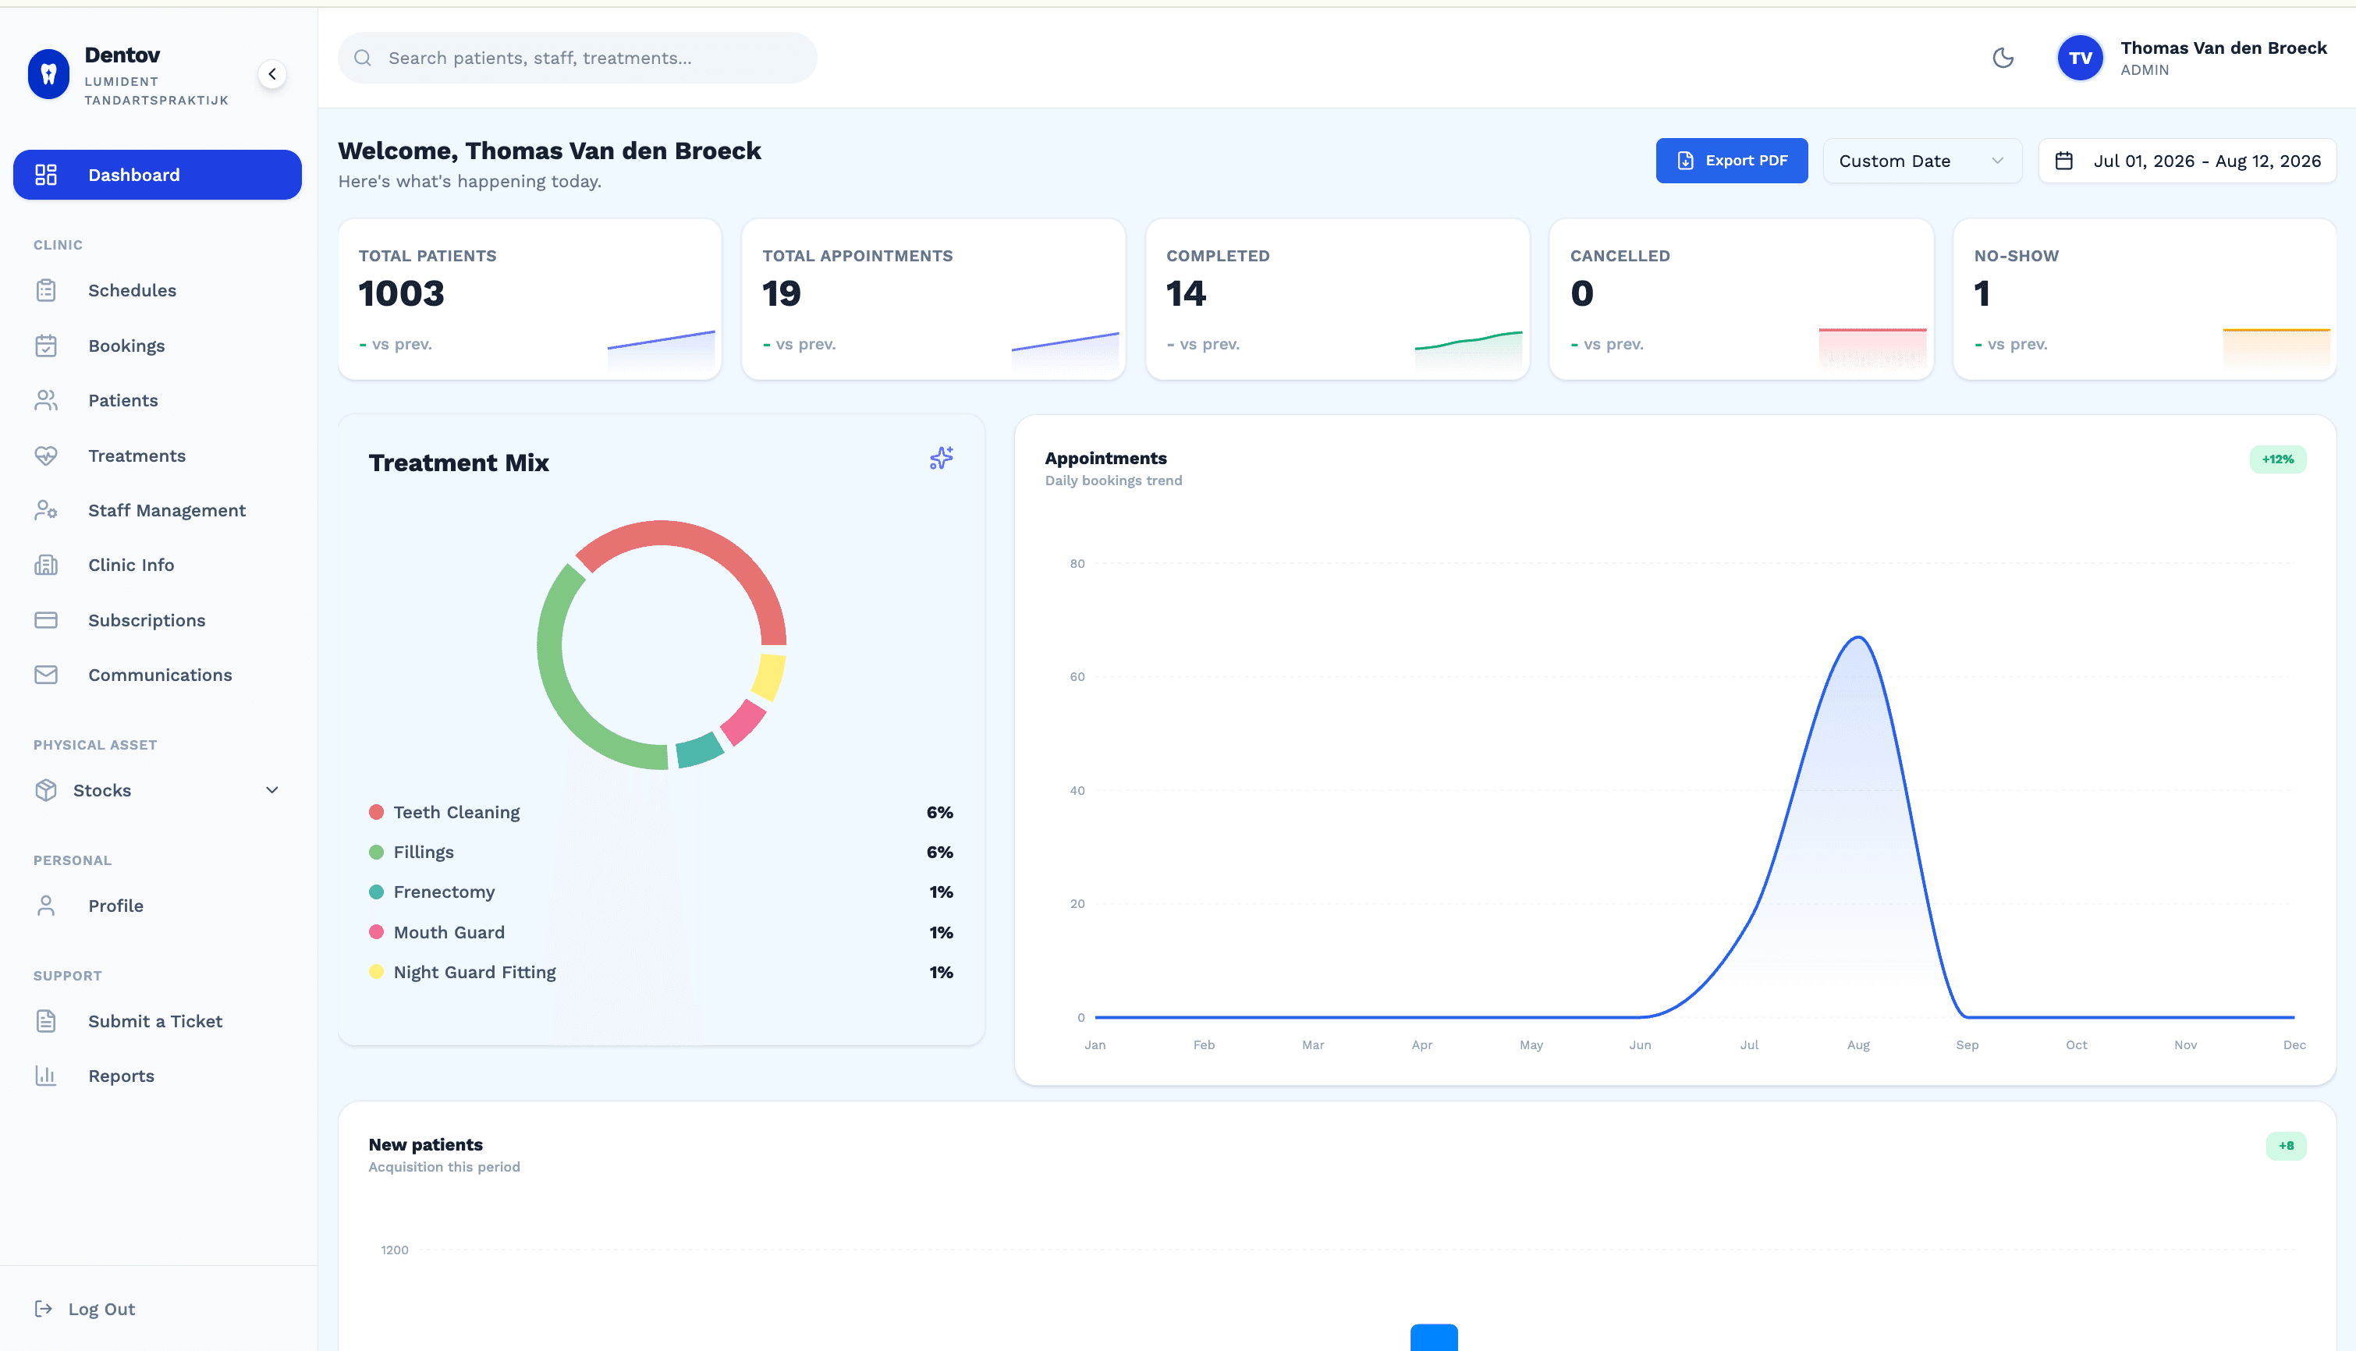Screen dimensions: 2356x1351
Task: Click the Export PDF button
Action: click(1732, 161)
